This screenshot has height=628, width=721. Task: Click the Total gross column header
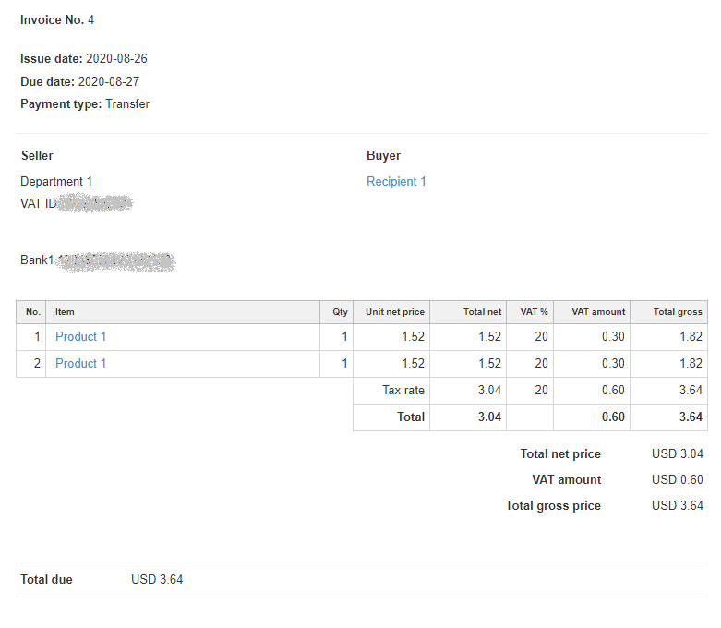coord(678,312)
